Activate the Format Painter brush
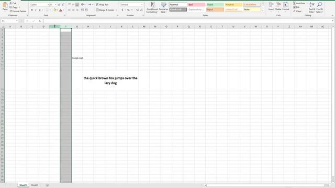 pyautogui.click(x=18, y=11)
